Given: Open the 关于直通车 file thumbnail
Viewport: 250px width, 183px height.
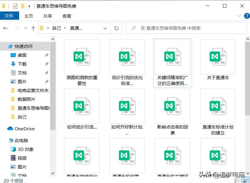Looking at the screenshot, I should pos(218,57).
